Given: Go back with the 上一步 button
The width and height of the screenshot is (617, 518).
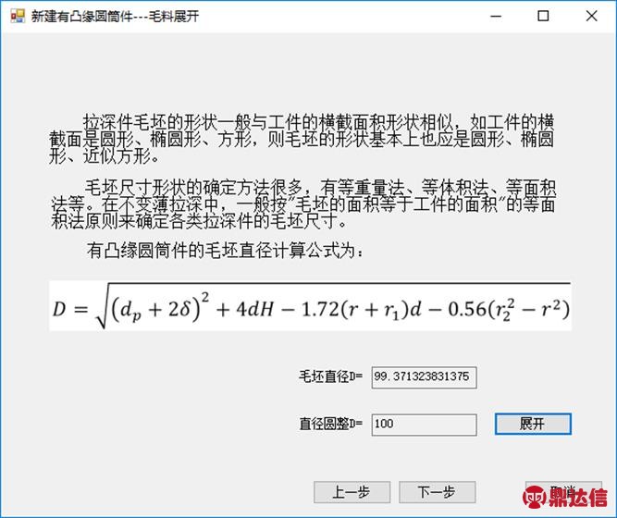Looking at the screenshot, I should [352, 492].
